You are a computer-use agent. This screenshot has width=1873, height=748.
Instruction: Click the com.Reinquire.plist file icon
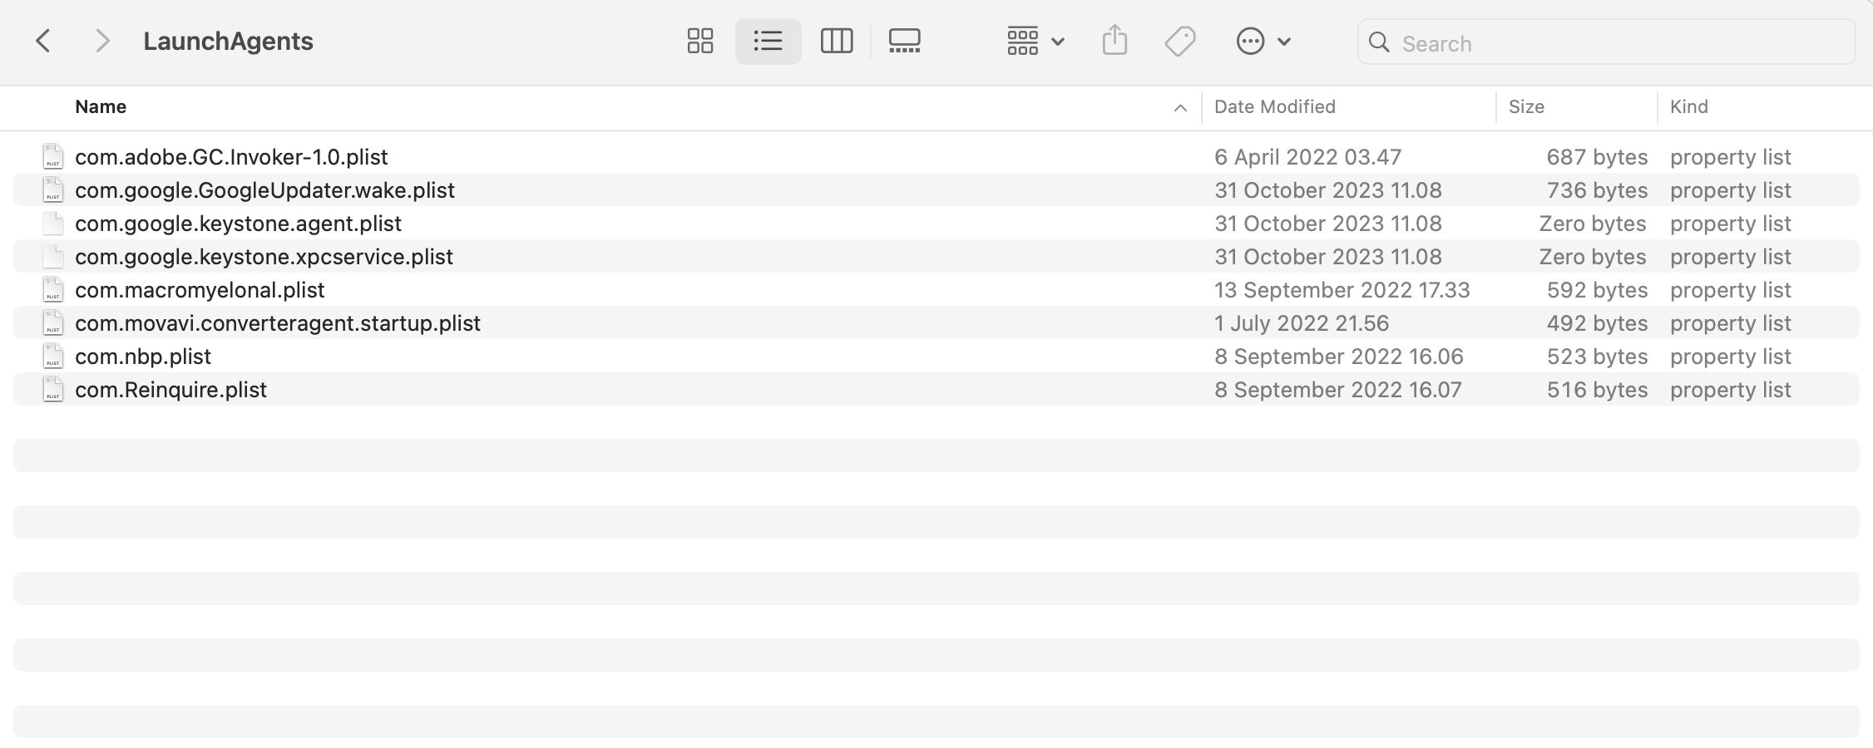[53, 389]
